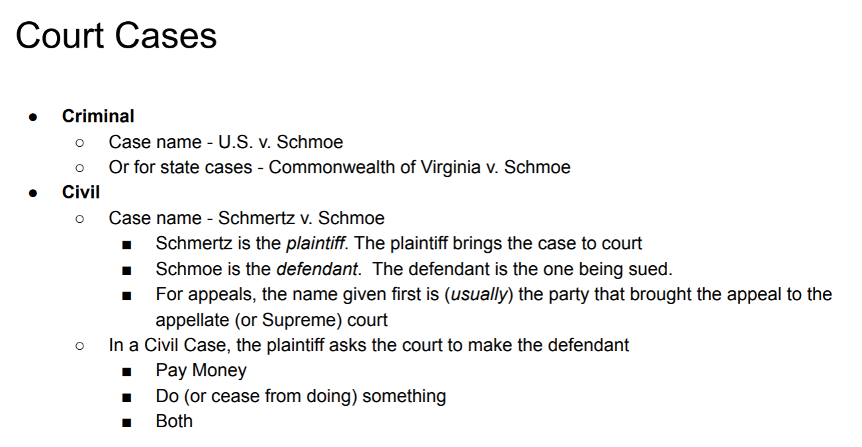Click the "In a Civil Case" sentence

(368, 345)
